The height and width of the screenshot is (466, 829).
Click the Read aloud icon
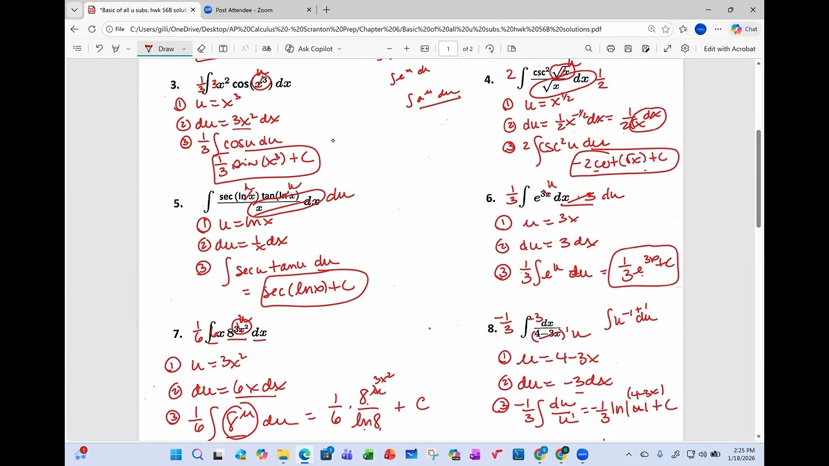[245, 49]
